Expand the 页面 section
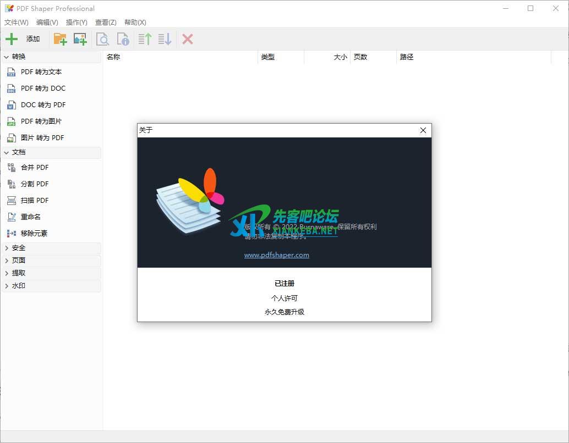The height and width of the screenshot is (443, 569). pos(19,261)
